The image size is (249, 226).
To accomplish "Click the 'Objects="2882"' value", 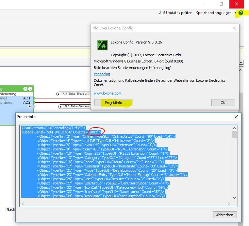I will click(87, 132).
